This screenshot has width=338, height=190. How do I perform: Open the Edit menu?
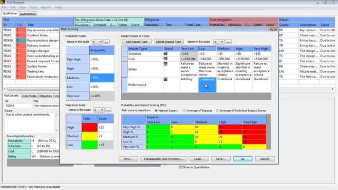coord(13,7)
